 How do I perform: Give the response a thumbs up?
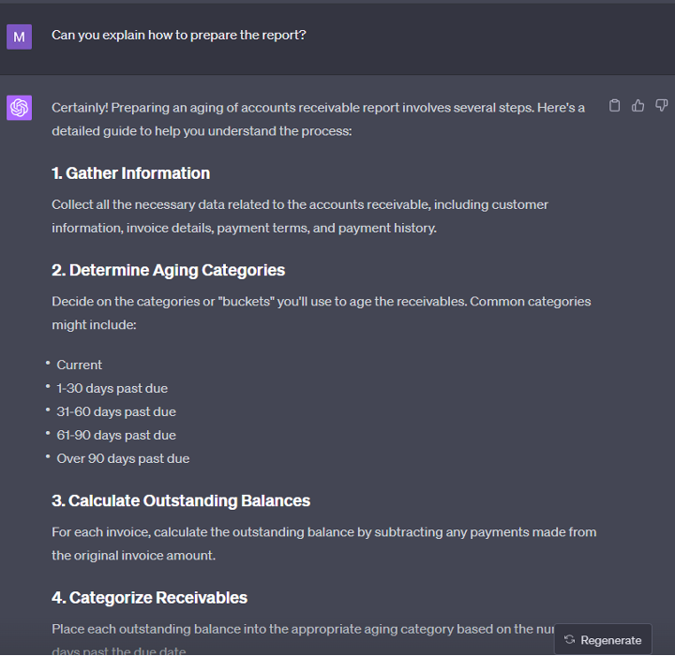(638, 106)
